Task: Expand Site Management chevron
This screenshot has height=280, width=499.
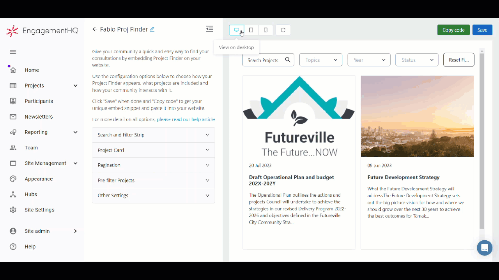Action: pyautogui.click(x=76, y=163)
